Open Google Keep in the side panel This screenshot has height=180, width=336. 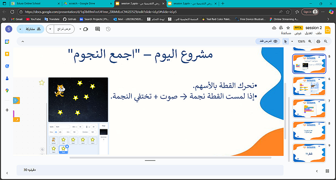[7, 54]
